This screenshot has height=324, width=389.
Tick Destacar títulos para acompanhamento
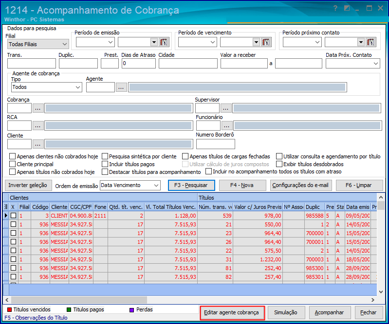click(105, 172)
